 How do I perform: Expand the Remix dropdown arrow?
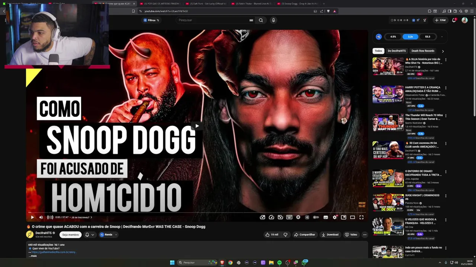tap(116, 235)
